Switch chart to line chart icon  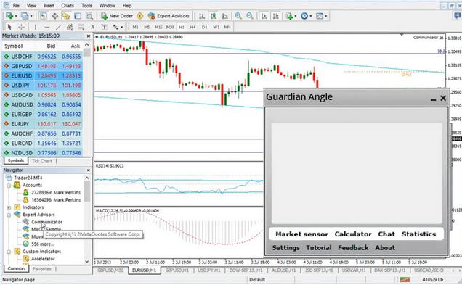(x=224, y=16)
